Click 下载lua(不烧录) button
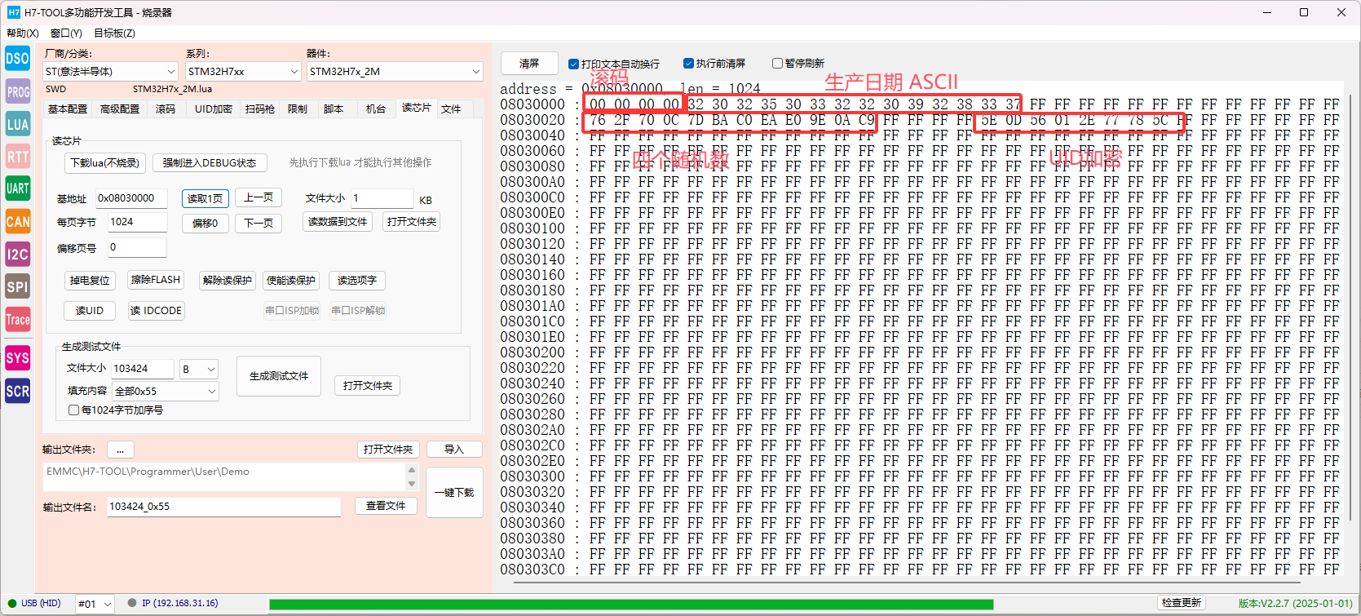Screen dimensions: 1361x616 click(105, 162)
